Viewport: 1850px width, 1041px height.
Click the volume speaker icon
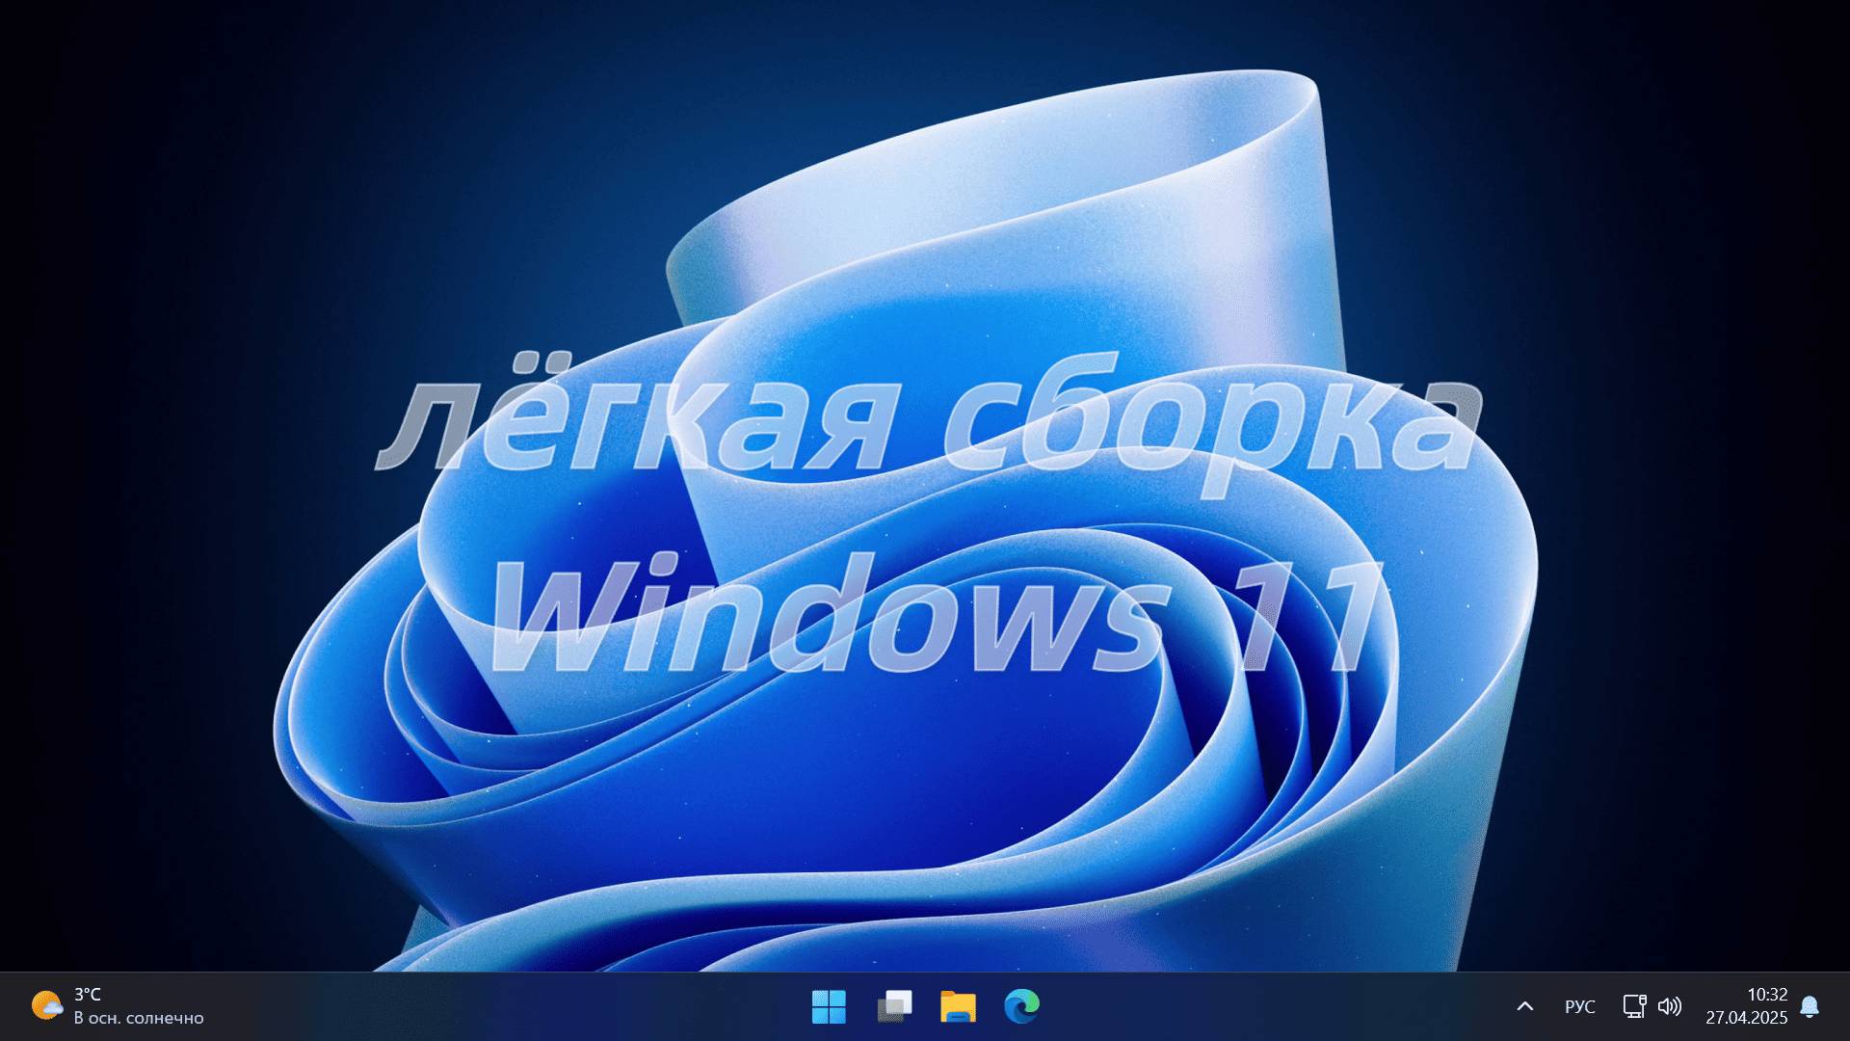click(1669, 1006)
